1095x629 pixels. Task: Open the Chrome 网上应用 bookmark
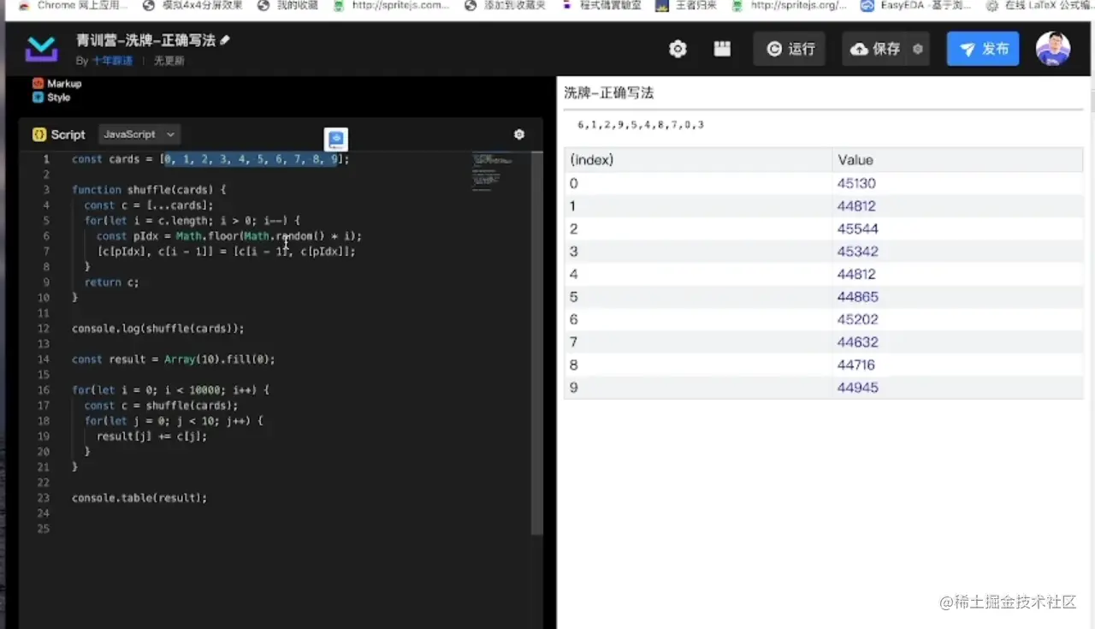point(74,5)
